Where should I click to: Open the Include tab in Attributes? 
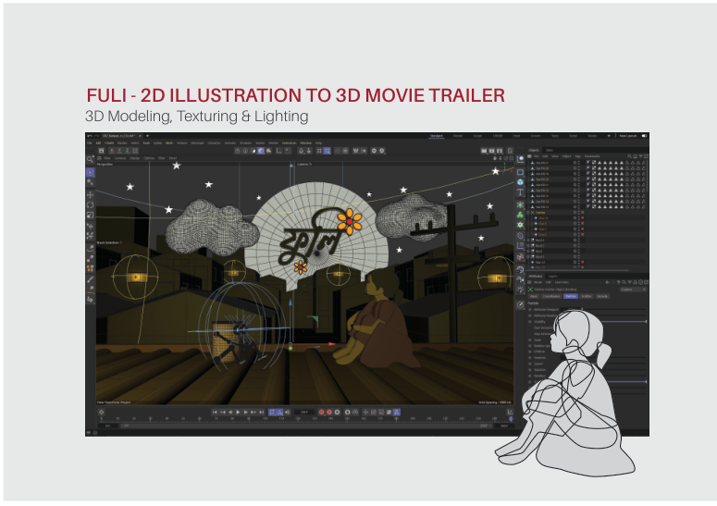click(602, 296)
